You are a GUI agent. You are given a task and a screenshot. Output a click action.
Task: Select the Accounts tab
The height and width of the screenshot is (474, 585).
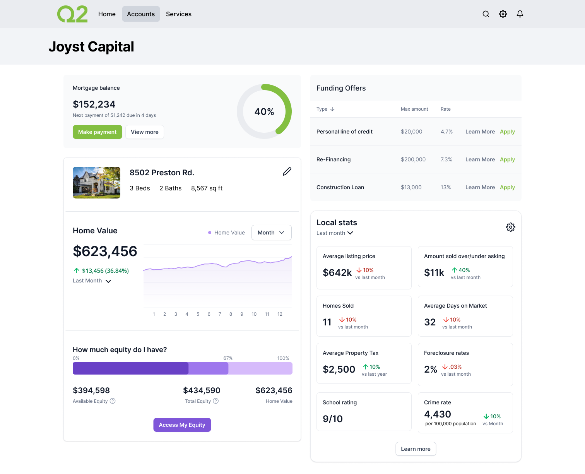tap(141, 14)
